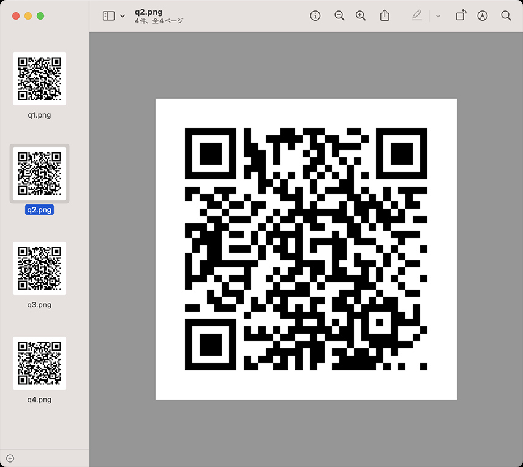Viewport: 523px width, 467px height.
Task: Click the q3.png file name label
Action: pyautogui.click(x=39, y=305)
